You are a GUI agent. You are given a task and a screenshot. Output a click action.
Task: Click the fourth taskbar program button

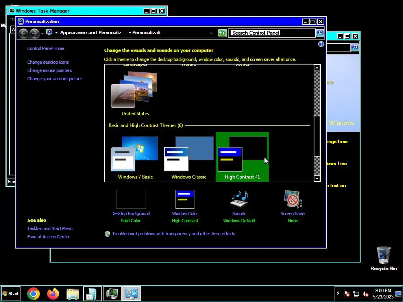pos(92,293)
